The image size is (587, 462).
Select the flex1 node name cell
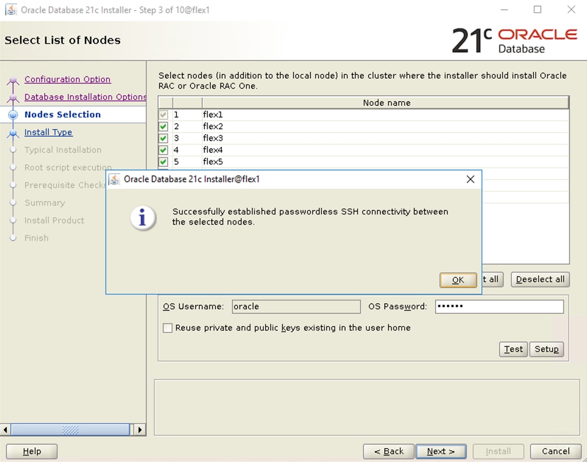click(386, 114)
